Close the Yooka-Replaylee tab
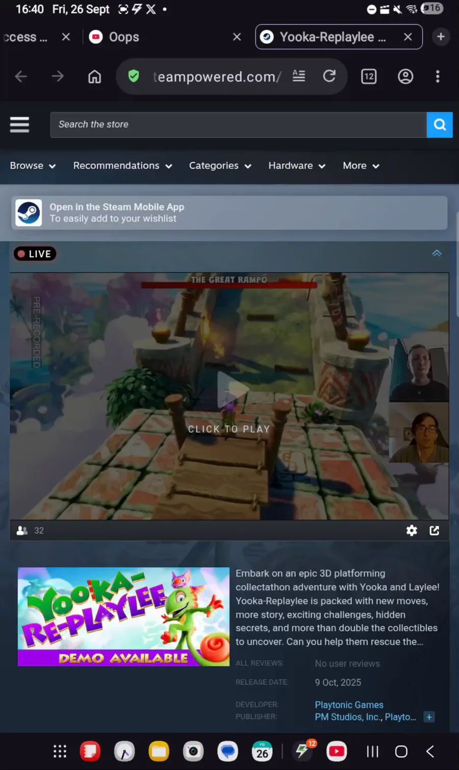Screen dimensions: 459x770 pos(408,37)
